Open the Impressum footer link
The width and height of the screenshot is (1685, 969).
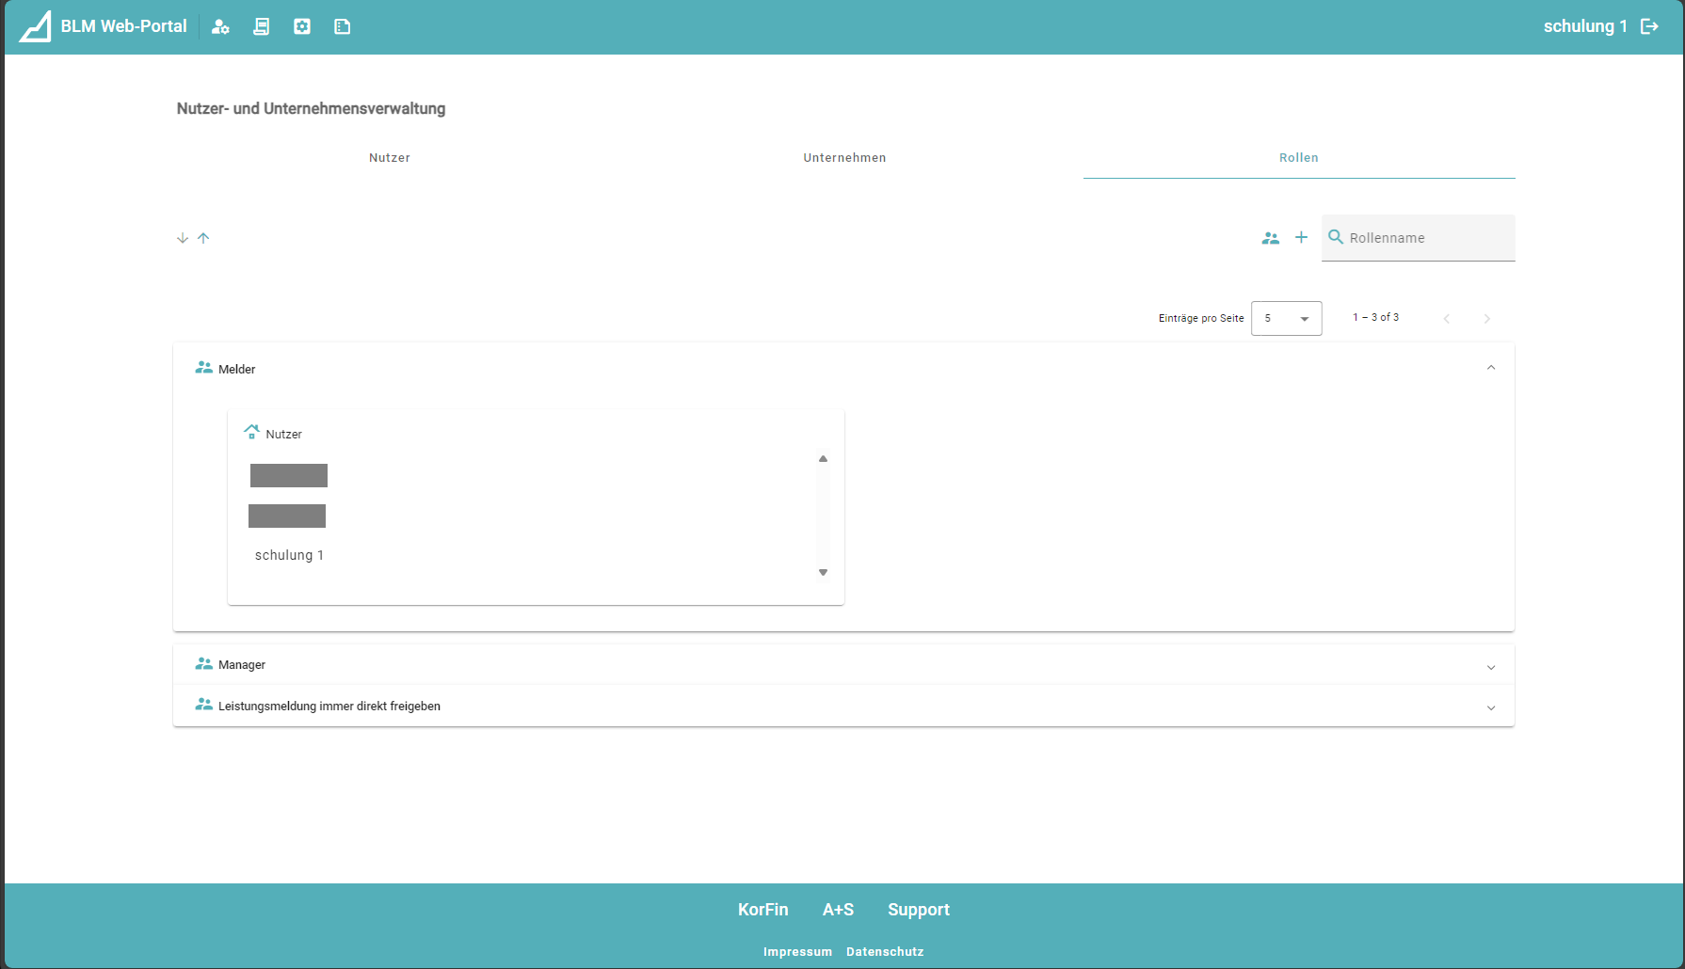pyautogui.click(x=797, y=952)
